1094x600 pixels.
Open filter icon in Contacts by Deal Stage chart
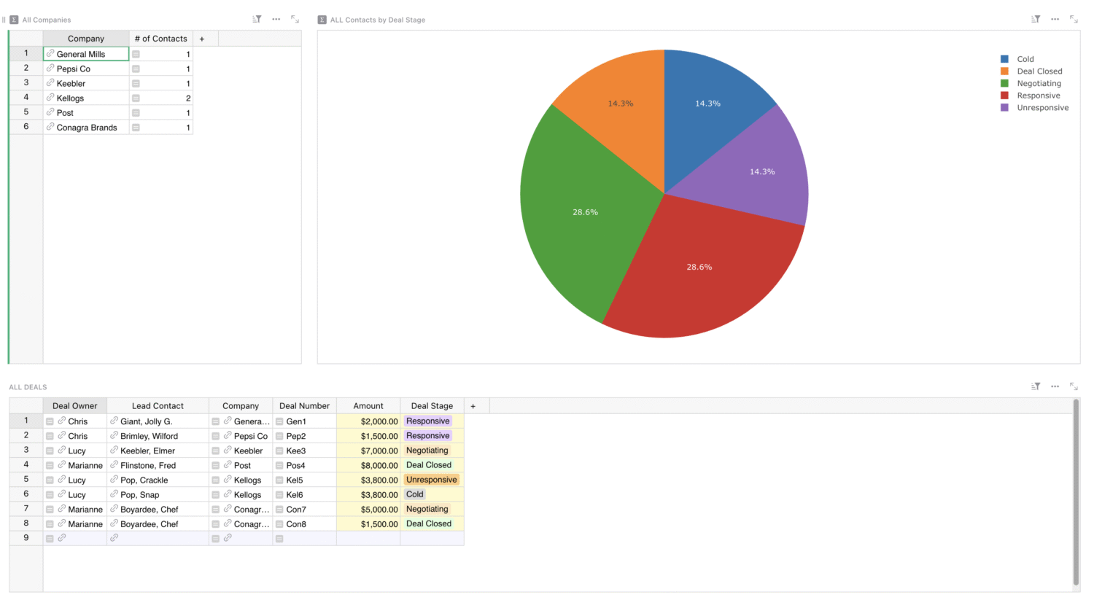[1035, 20]
